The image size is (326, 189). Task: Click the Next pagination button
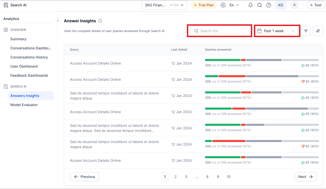click(306, 177)
